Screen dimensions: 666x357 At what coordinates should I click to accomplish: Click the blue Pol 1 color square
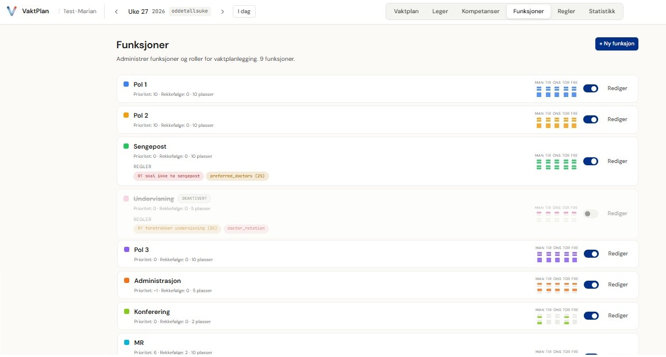126,84
